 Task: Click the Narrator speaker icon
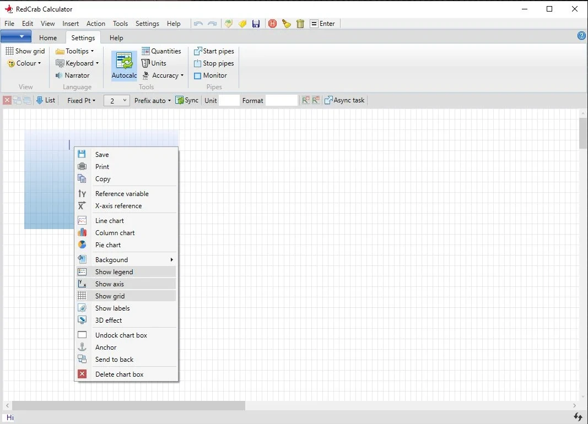click(x=59, y=75)
